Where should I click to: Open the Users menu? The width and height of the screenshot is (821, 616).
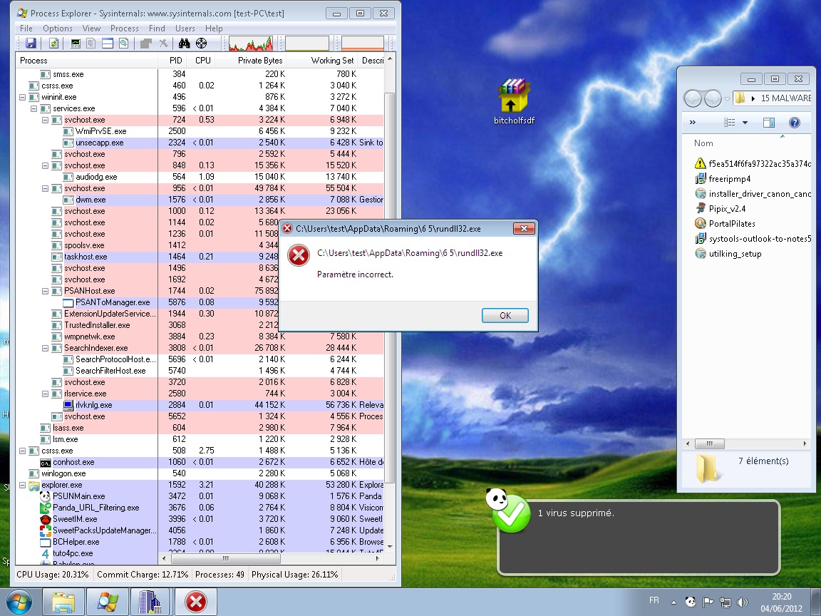click(x=185, y=29)
